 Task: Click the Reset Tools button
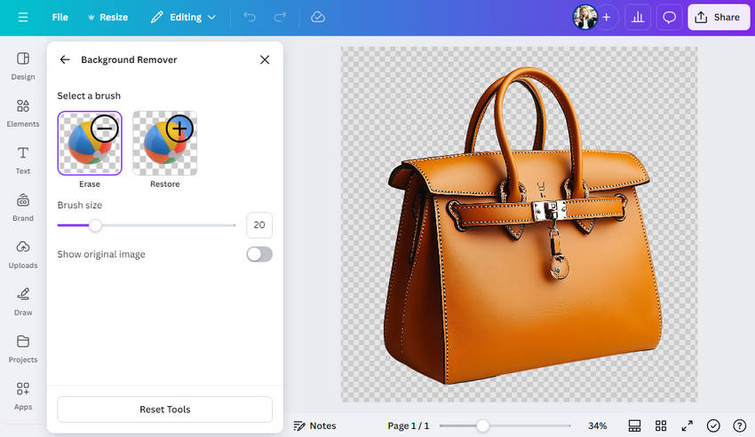pyautogui.click(x=164, y=410)
